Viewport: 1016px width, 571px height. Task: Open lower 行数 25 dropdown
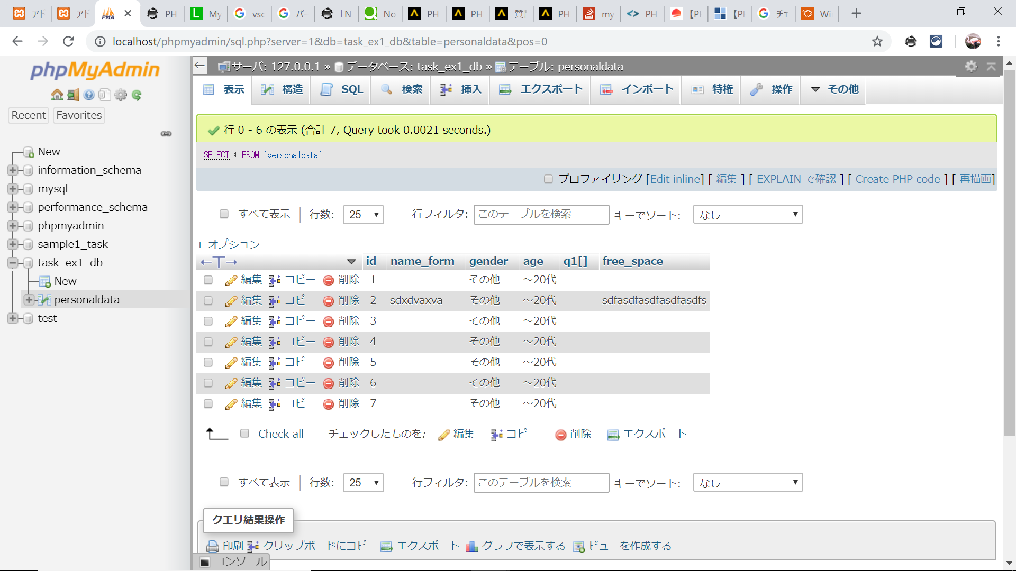(364, 483)
